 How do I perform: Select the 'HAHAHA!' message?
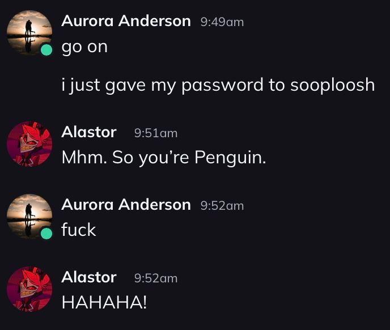pos(104,302)
